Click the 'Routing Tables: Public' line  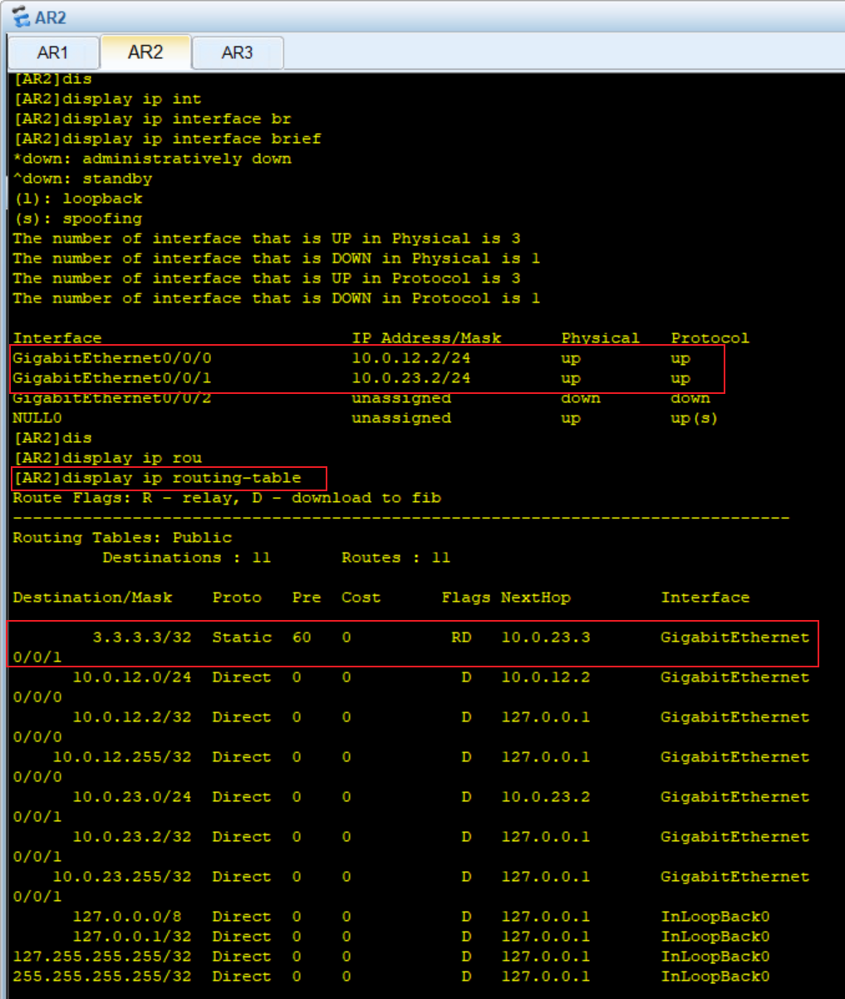point(122,538)
